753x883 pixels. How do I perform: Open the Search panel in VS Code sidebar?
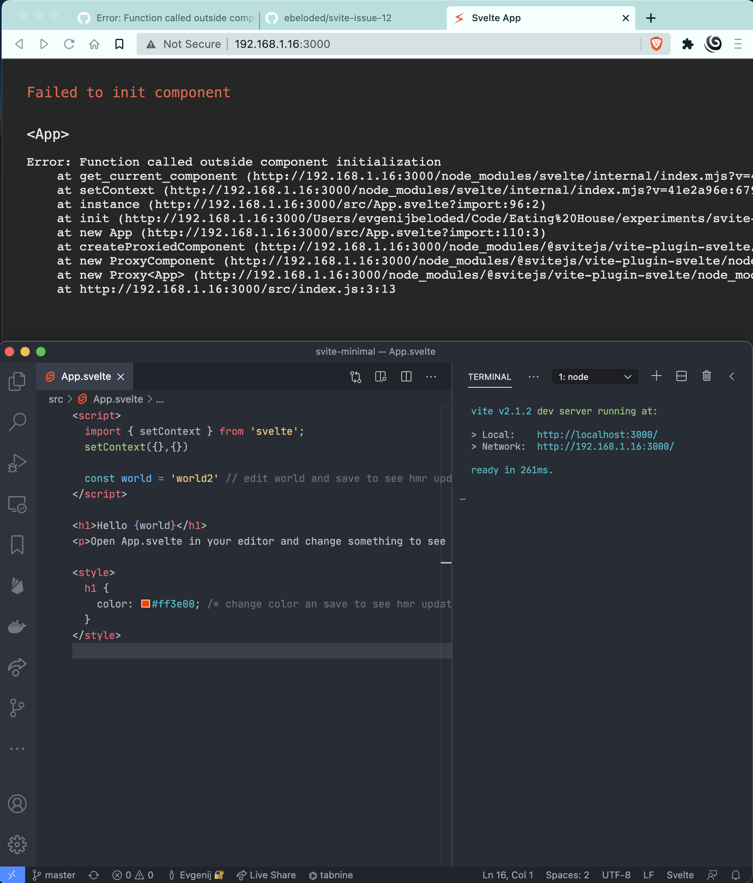(x=17, y=421)
